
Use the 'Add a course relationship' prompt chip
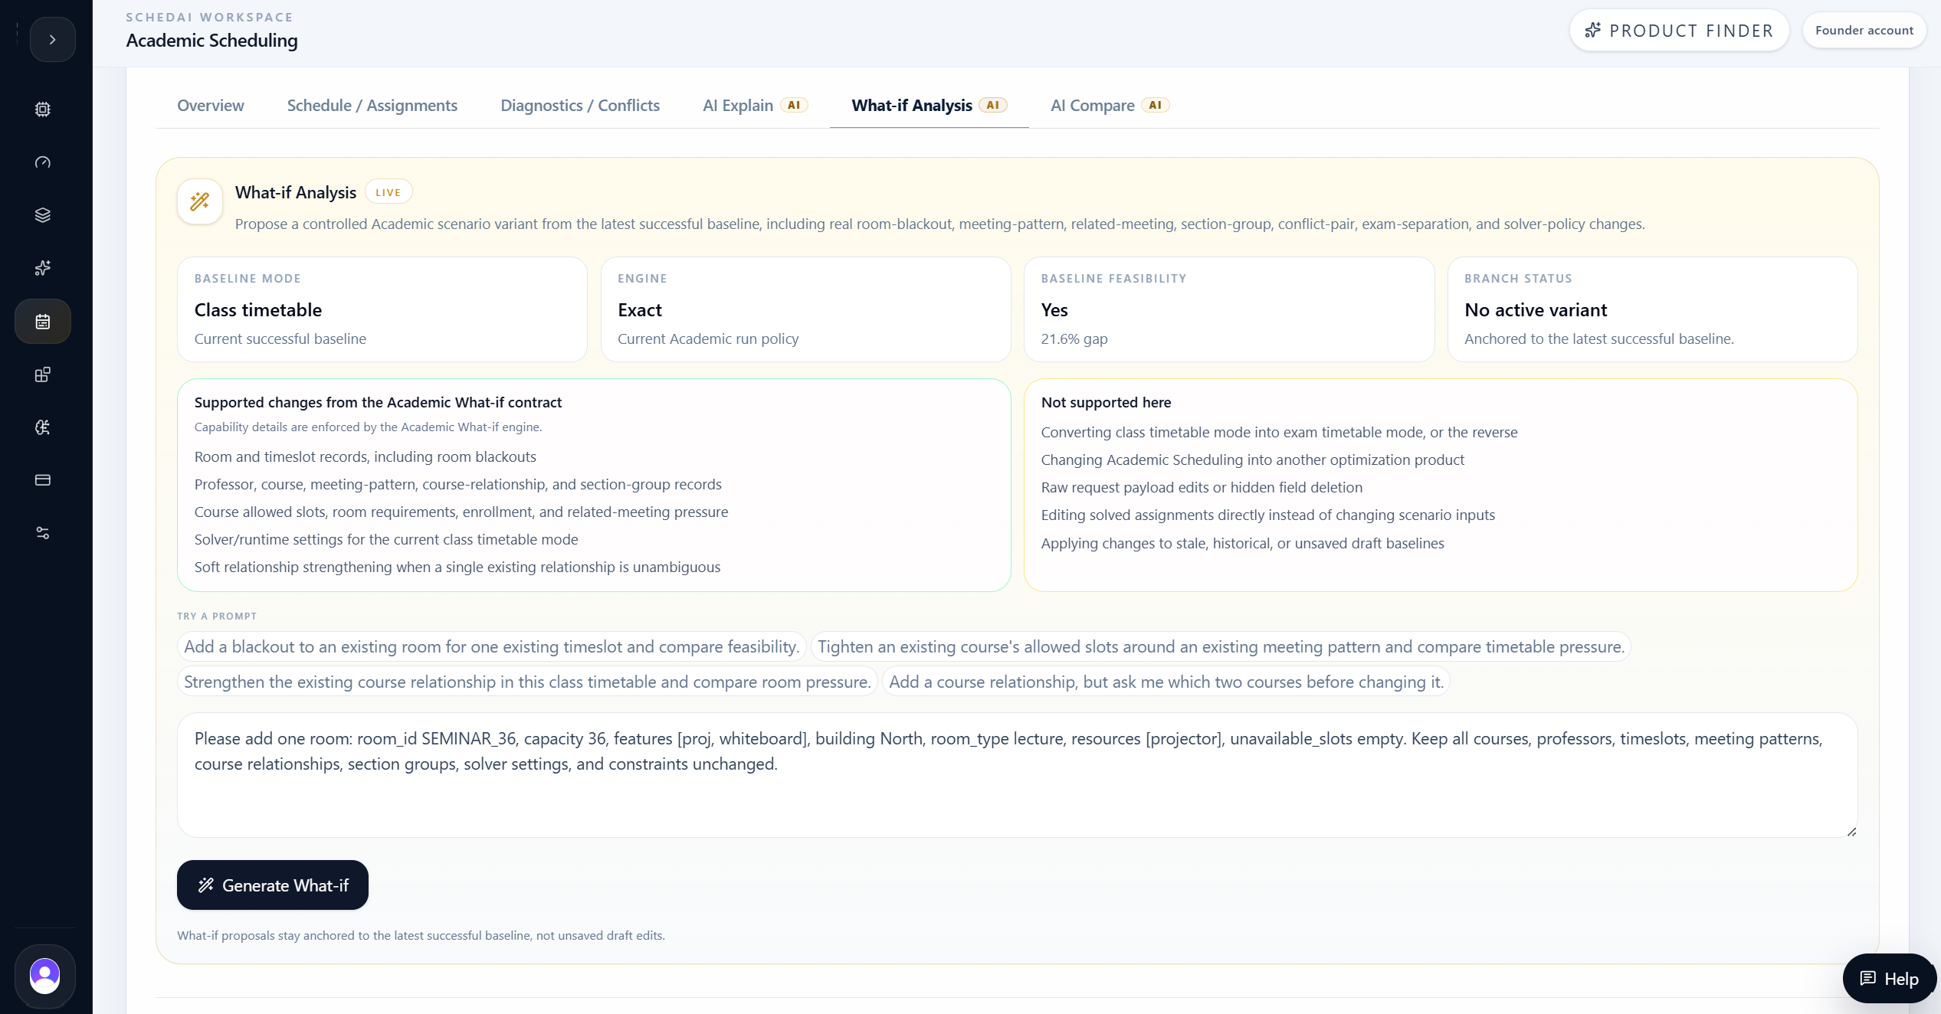[1166, 682]
